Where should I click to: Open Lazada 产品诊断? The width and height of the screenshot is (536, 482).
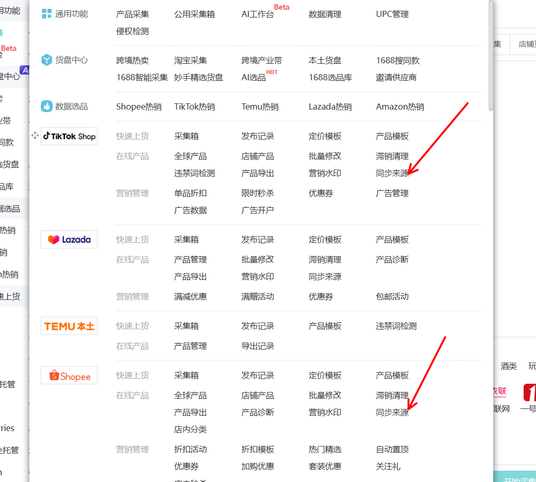pyautogui.click(x=392, y=260)
